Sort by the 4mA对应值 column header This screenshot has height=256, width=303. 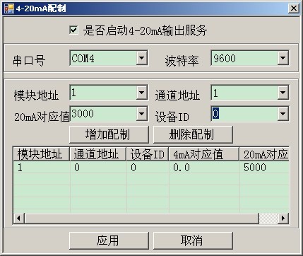tap(204, 154)
